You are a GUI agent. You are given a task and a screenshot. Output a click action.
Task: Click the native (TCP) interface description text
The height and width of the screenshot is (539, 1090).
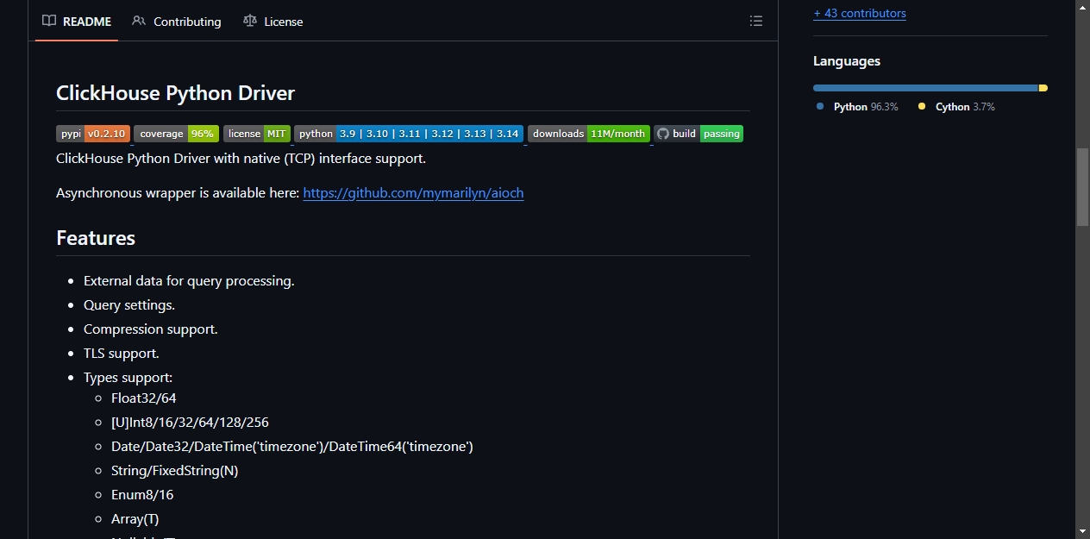pos(241,159)
